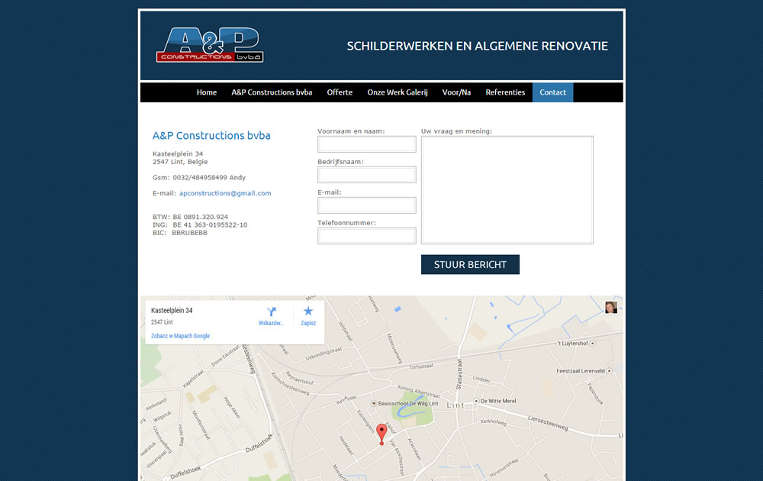The height and width of the screenshot is (481, 763).
Task: Click the A&P Constructions bvba heading text
Action: point(211,135)
